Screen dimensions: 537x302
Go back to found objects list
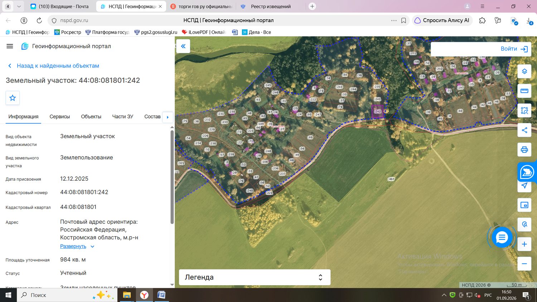(x=53, y=66)
